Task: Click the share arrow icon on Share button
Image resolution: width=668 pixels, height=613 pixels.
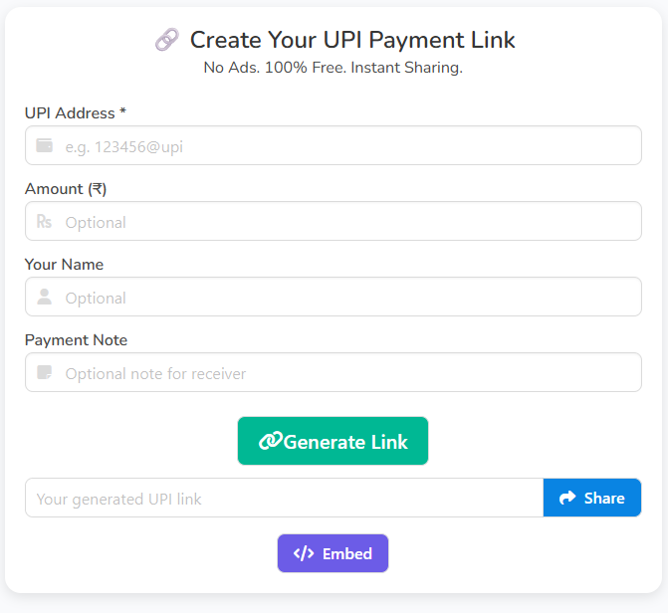Action: click(567, 498)
